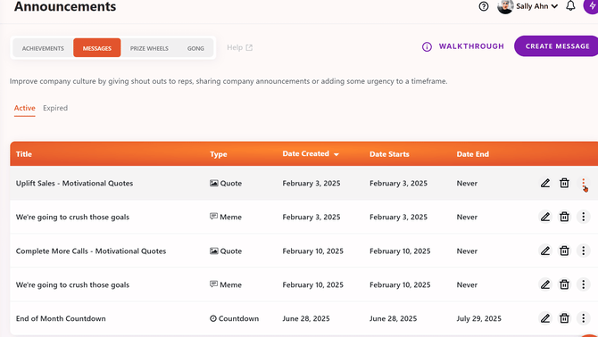Click the Announcements page heading

pos(65,6)
